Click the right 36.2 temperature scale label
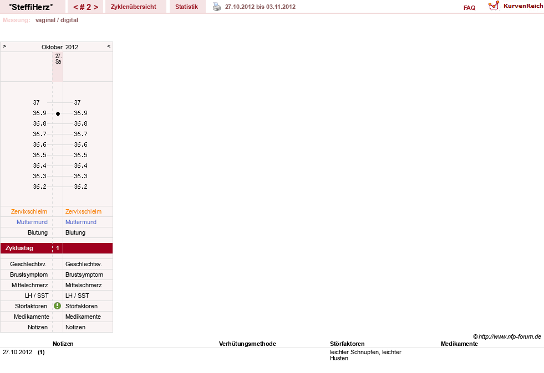The image size is (544, 373). (80, 186)
